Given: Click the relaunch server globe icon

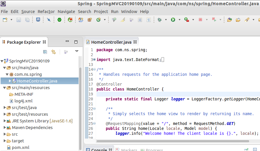Looking at the screenshot, I should 70,20.
